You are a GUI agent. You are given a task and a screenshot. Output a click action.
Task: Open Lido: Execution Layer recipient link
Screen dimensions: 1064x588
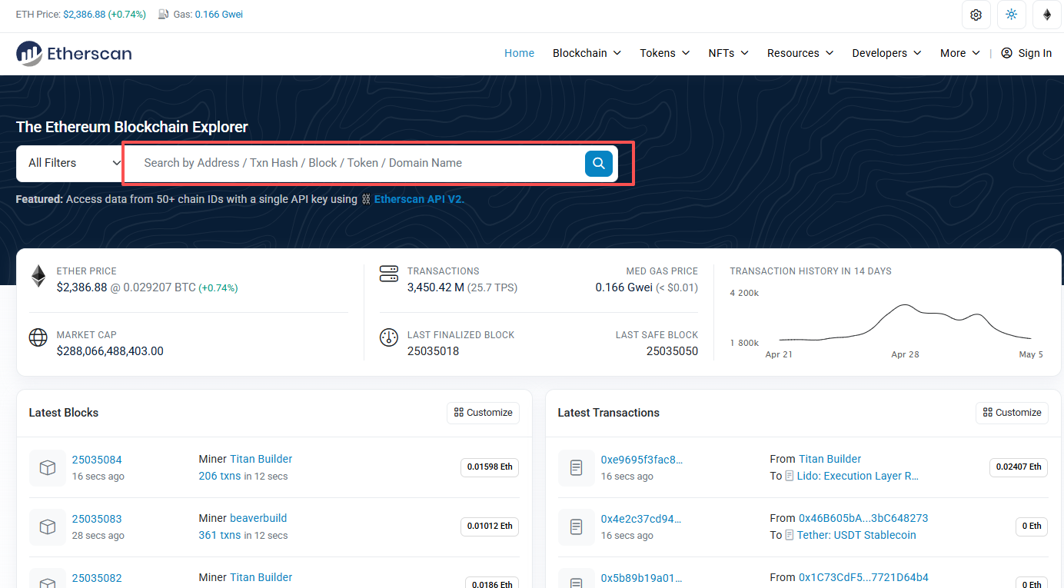[x=858, y=476]
